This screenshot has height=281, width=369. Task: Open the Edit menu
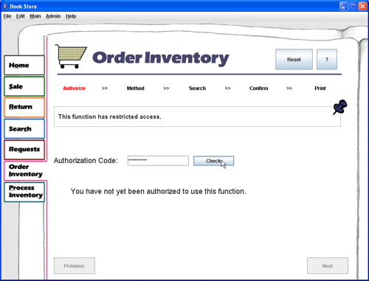coord(21,16)
